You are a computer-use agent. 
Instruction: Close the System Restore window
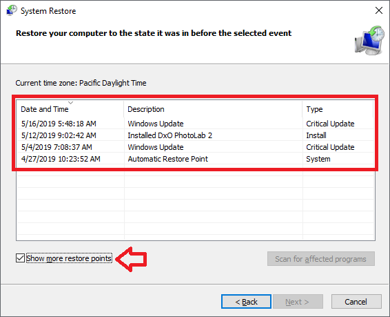pos(379,10)
